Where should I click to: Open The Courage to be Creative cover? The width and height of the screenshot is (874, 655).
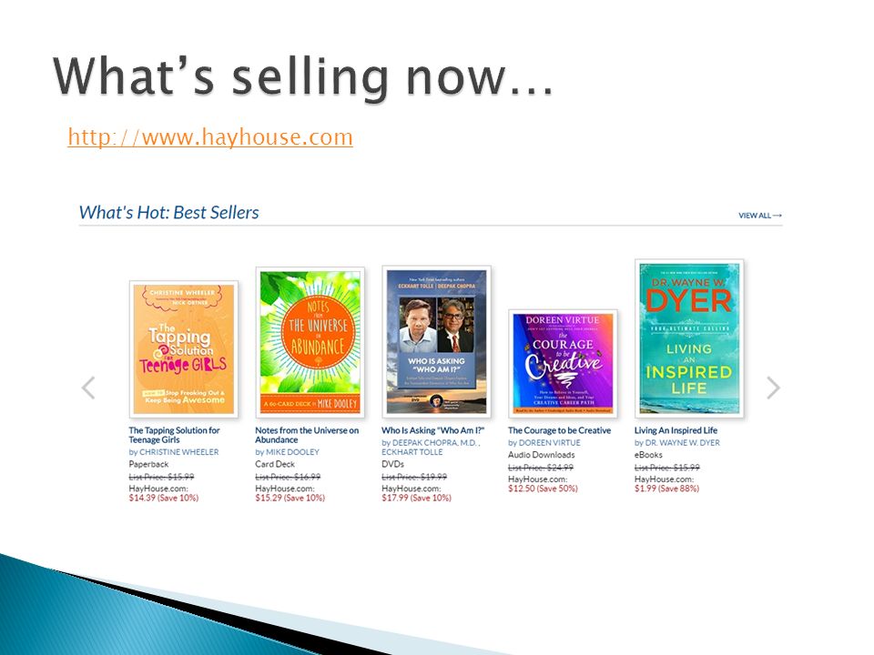(563, 363)
